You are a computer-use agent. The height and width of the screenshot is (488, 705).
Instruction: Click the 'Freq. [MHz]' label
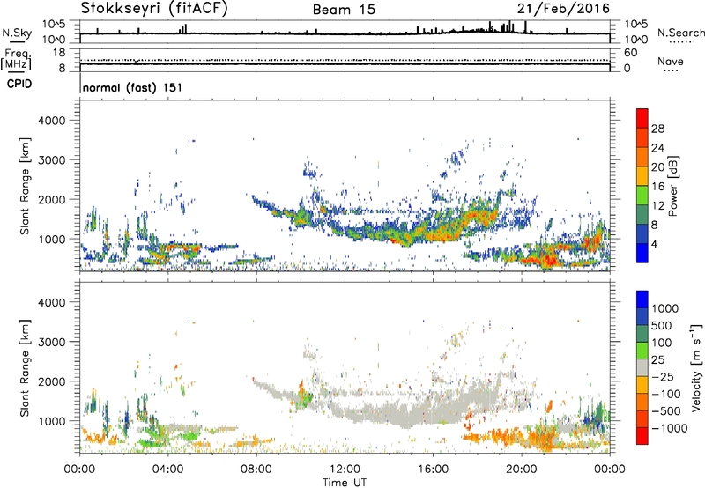pos(16,60)
